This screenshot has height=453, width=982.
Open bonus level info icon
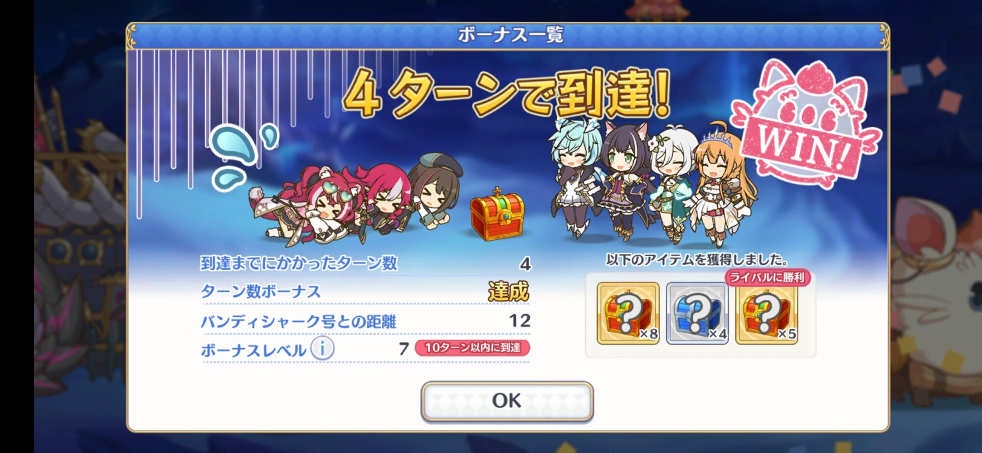point(323,348)
